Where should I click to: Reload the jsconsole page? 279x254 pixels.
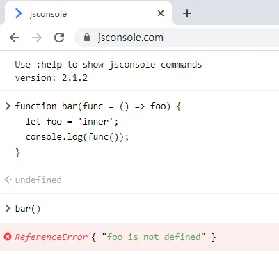[59, 38]
